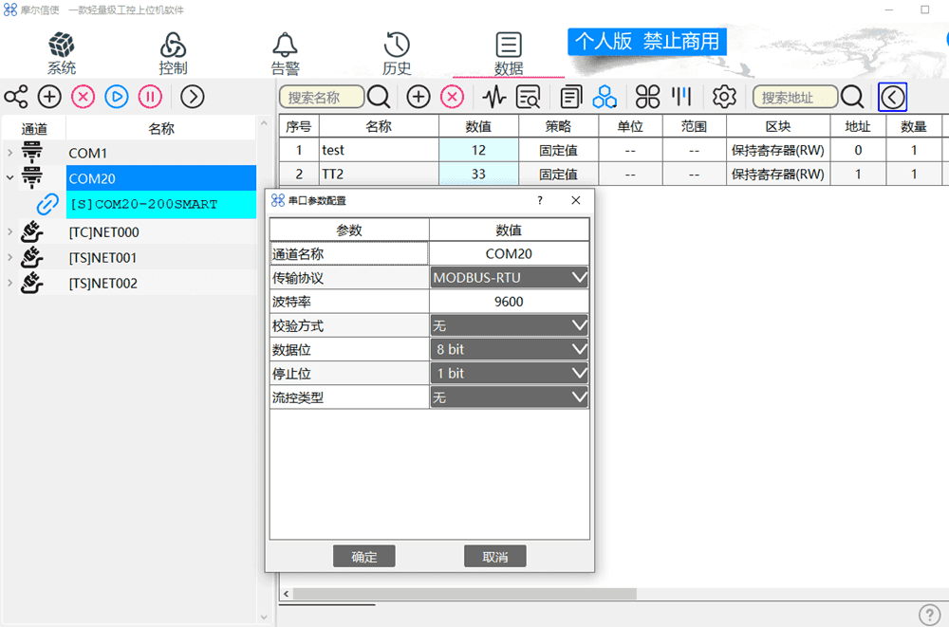The width and height of the screenshot is (949, 627).
Task: Expand the COM1 channel tree node
Action: (x=9, y=153)
